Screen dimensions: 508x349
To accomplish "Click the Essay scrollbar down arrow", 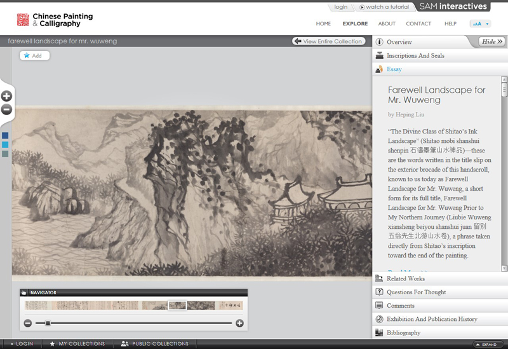I will pos(504,268).
